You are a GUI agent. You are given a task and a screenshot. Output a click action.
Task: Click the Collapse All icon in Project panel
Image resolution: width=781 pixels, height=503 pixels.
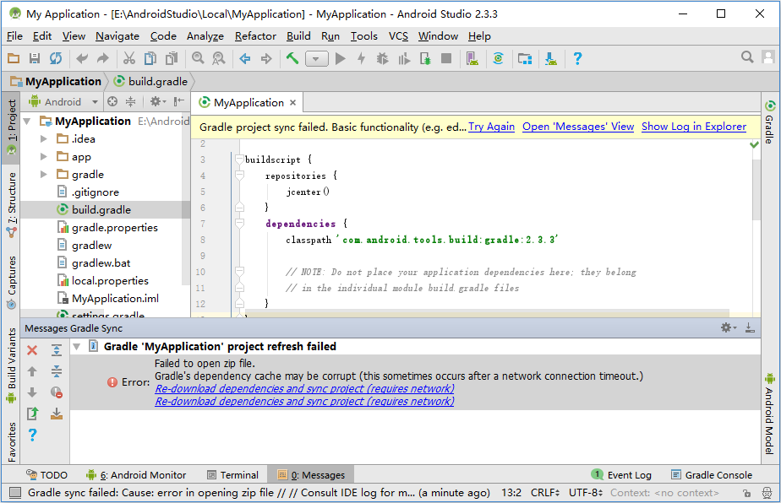pos(130,101)
